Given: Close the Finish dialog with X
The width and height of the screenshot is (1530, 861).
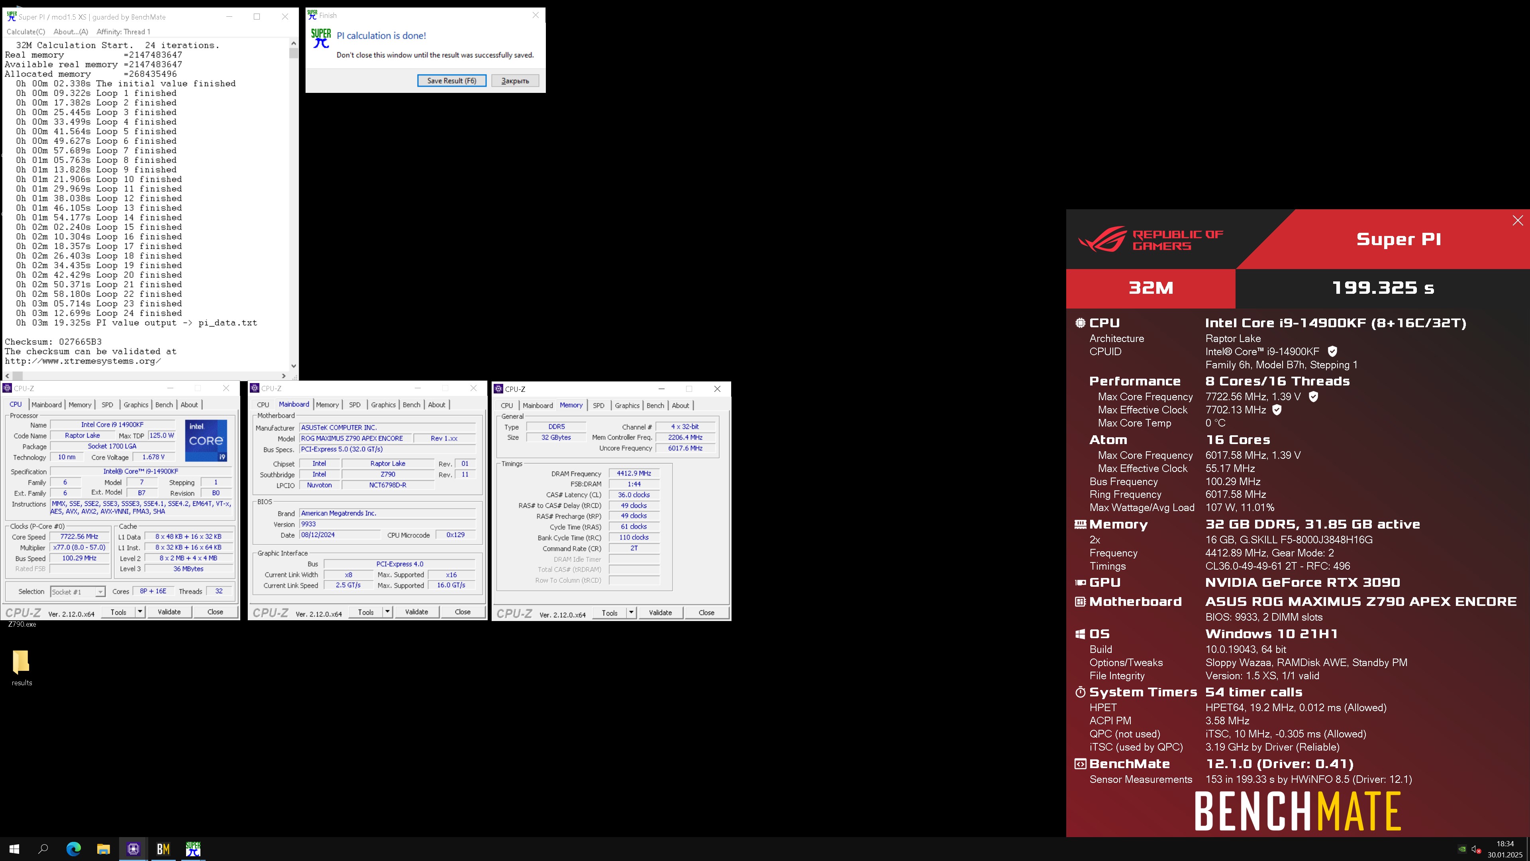Looking at the screenshot, I should click(x=535, y=16).
